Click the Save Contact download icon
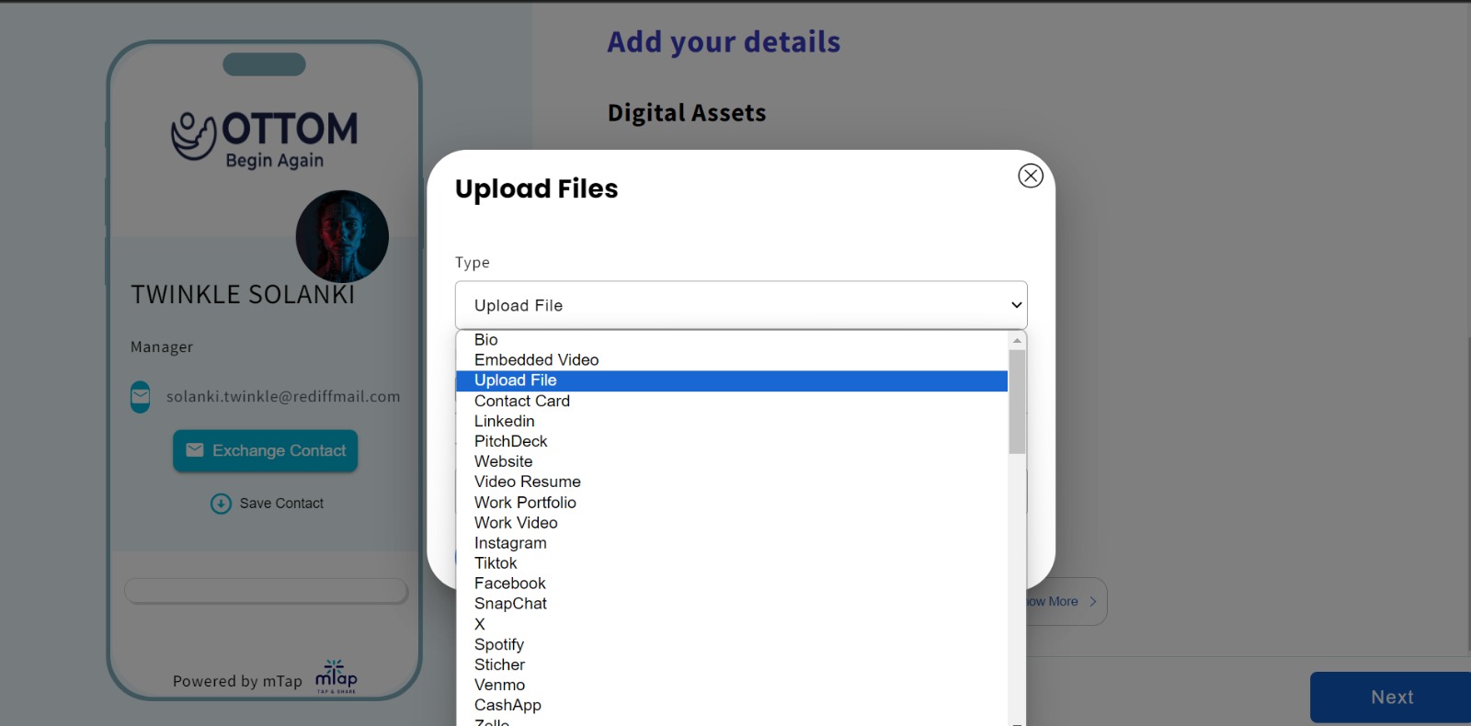 coord(221,504)
